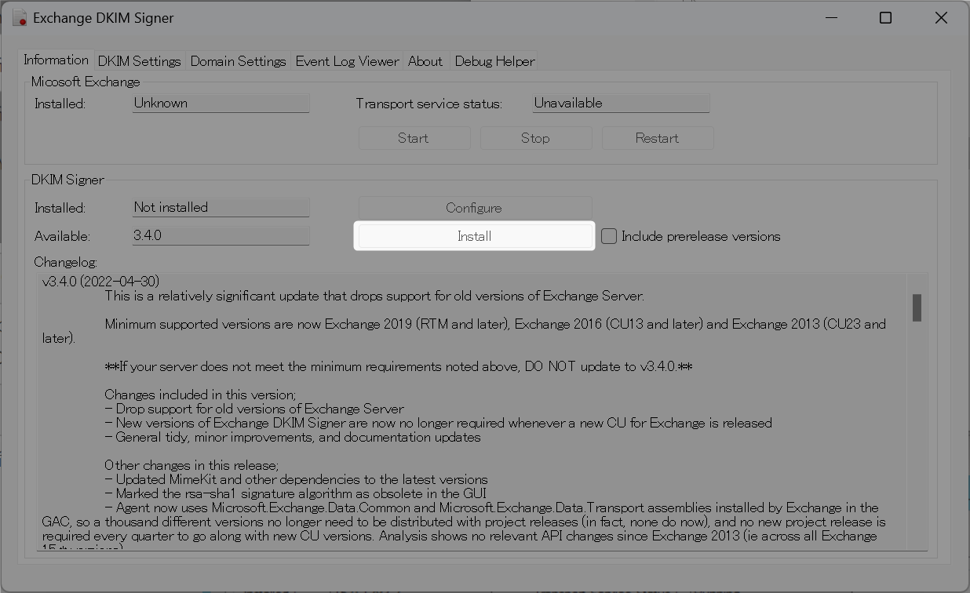Switch to the Information tab
970x593 pixels.
click(56, 60)
